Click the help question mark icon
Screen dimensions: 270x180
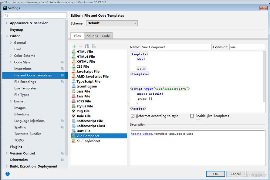tap(8, 174)
